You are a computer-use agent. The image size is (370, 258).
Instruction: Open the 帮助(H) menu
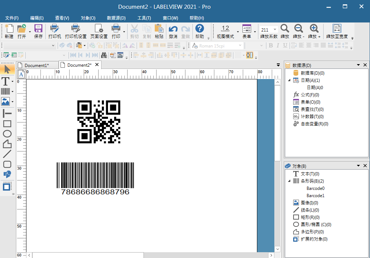196,18
